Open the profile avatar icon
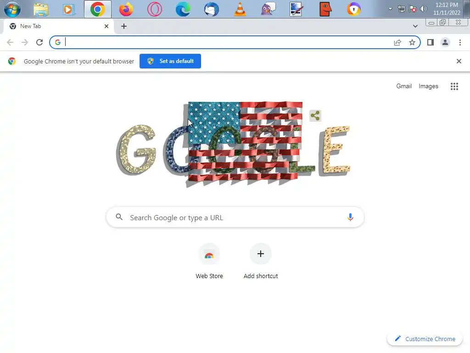This screenshot has width=470, height=353. 445,42
